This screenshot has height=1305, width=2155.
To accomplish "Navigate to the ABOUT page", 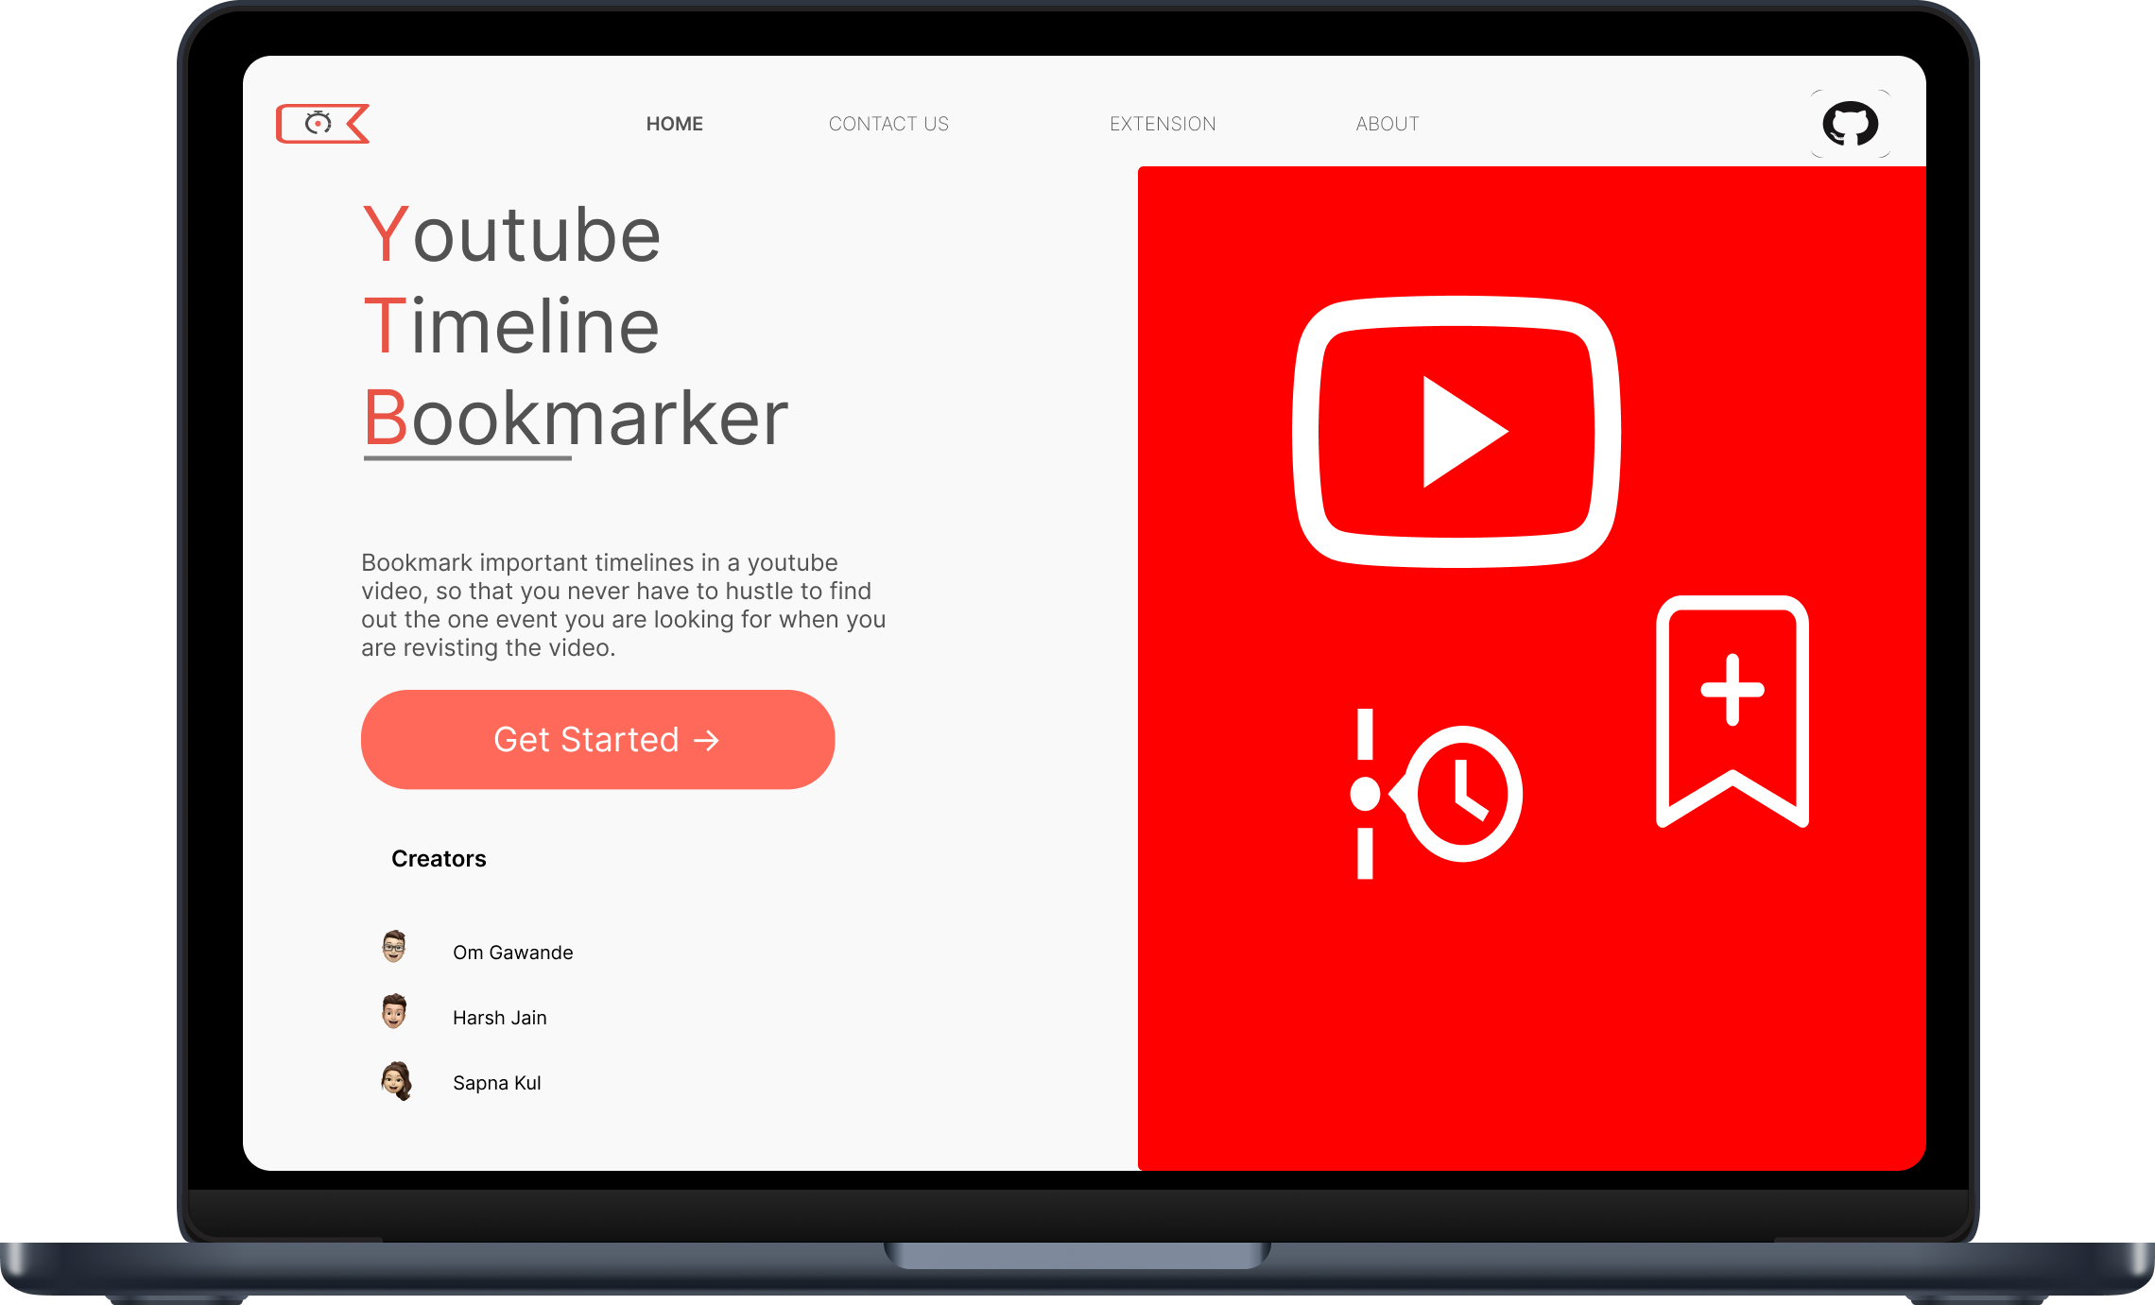I will (x=1387, y=124).
